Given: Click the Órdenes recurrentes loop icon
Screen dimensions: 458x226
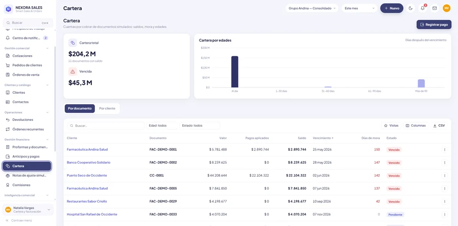Looking at the screenshot, I should pos(8,129).
